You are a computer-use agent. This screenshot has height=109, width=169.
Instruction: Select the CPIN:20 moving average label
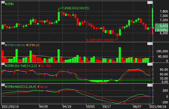click(34, 45)
